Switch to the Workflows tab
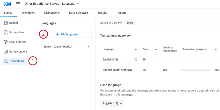 (x=28, y=13)
